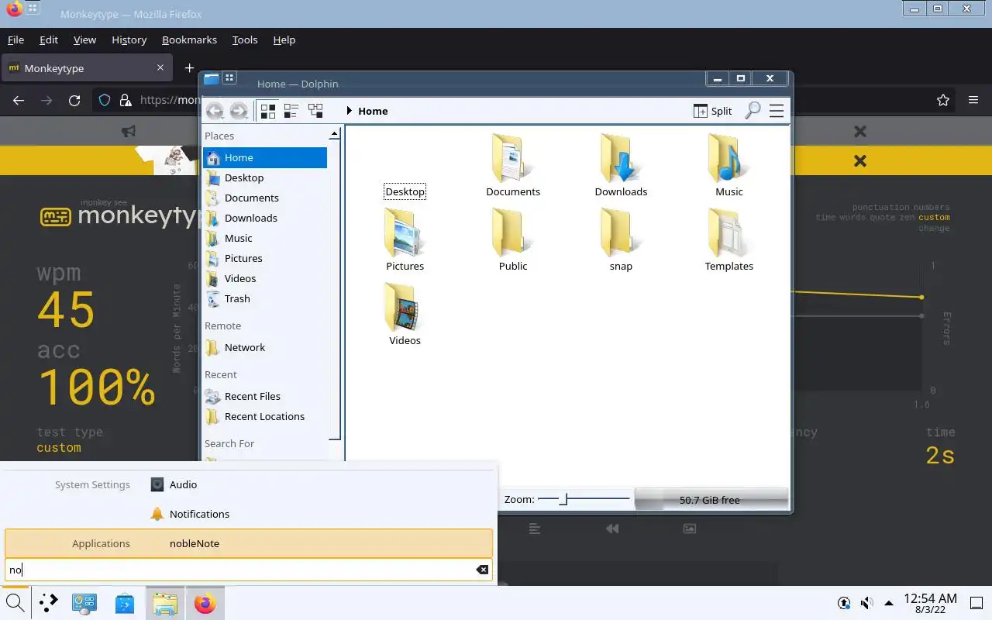Close the Monkeytype browser tab

point(160,67)
